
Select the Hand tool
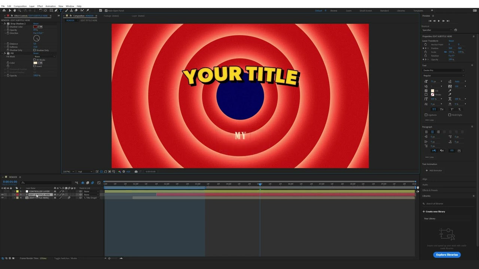coord(15,10)
